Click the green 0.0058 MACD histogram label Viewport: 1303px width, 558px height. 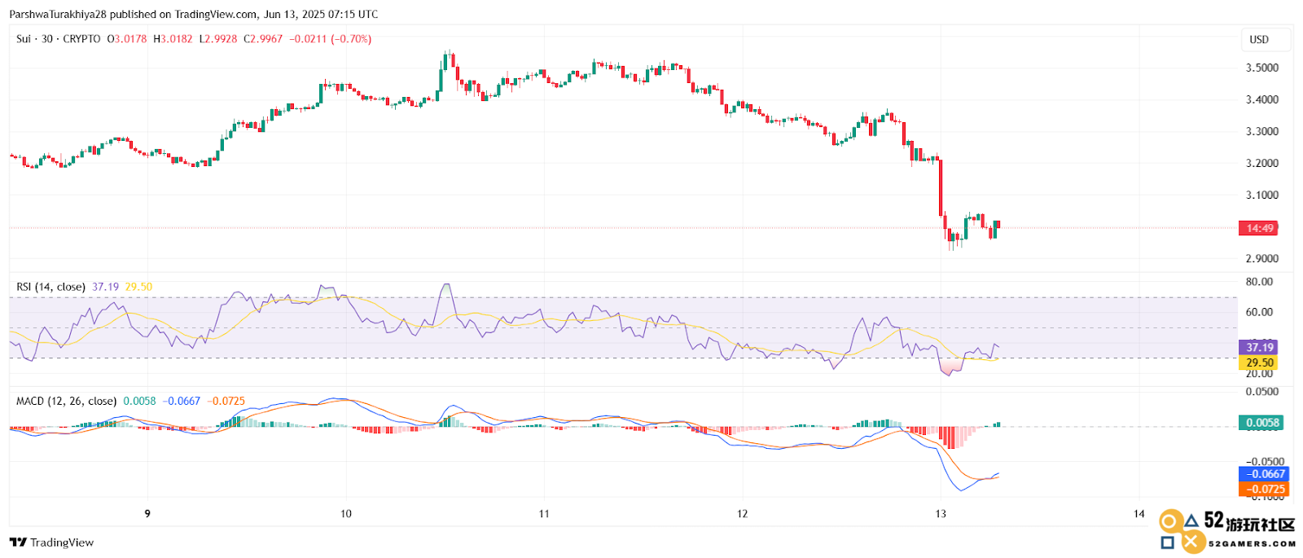point(1261,423)
